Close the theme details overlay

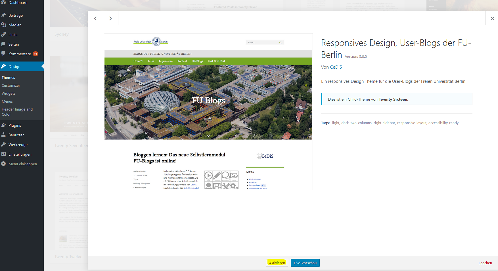tap(492, 18)
